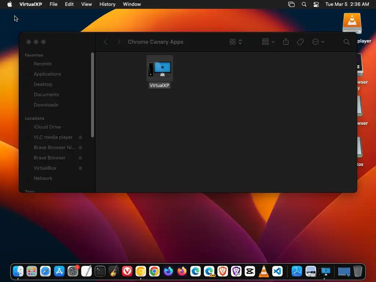Launch Firefox from the Dock

pos(182,271)
